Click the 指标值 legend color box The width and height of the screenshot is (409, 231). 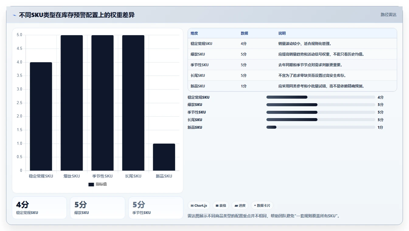[91, 184]
